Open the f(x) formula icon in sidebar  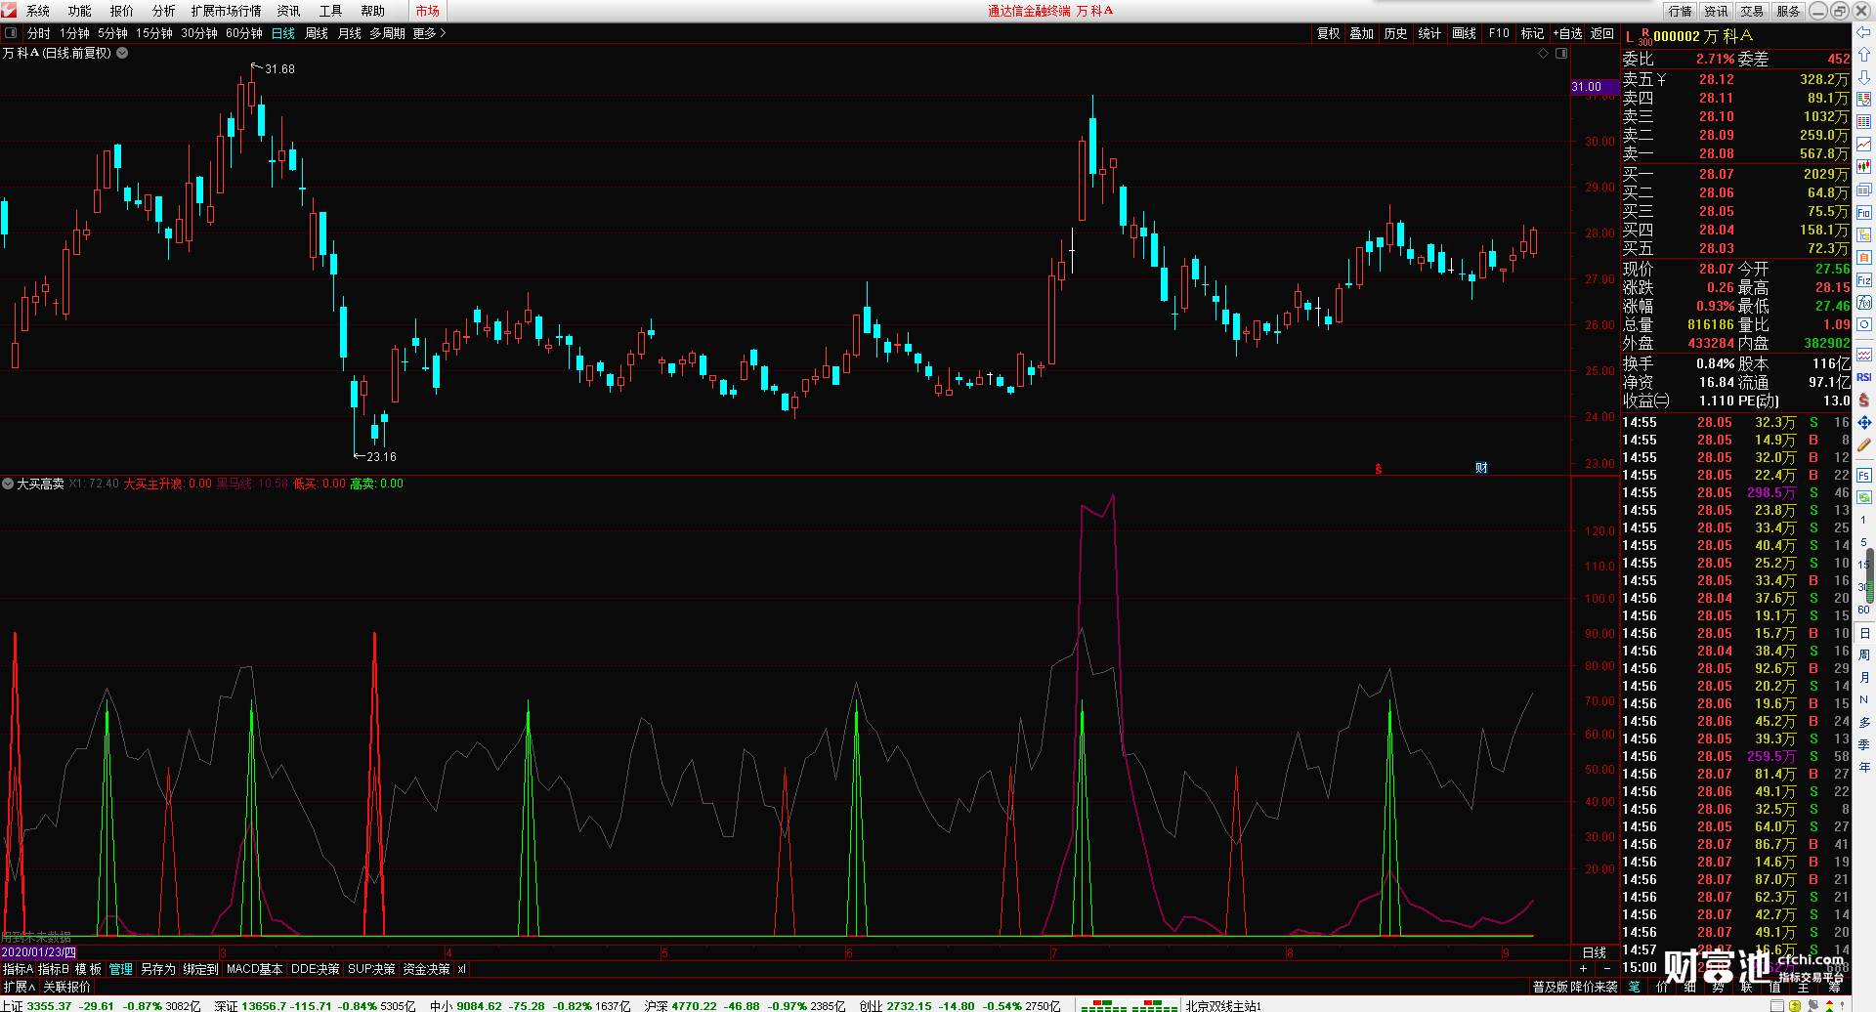(1864, 303)
